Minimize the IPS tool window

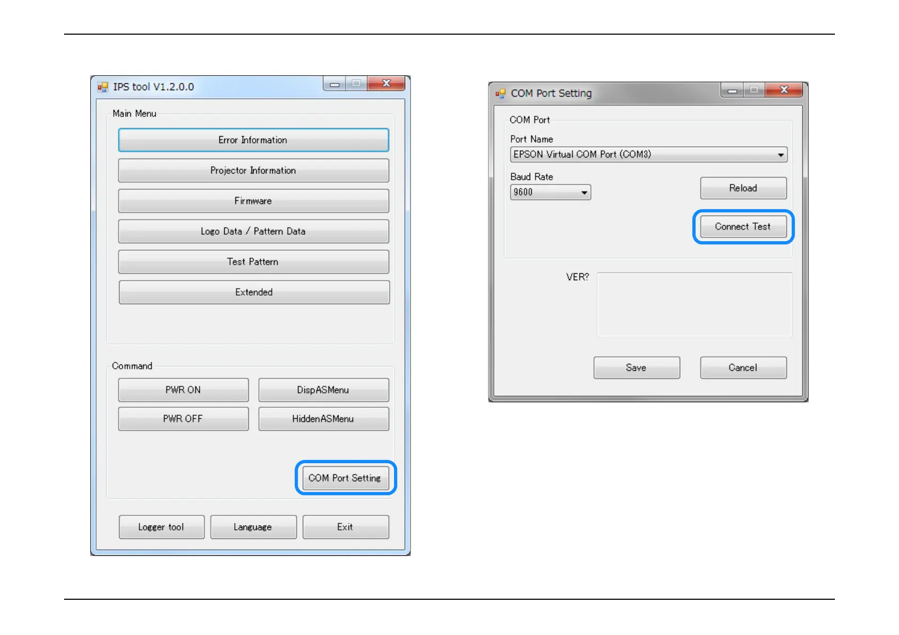335,84
